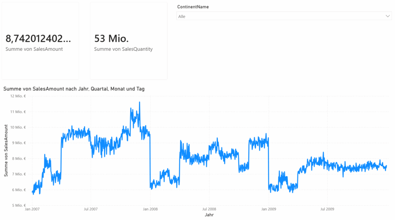This screenshot has height=220, width=395.
Task: Expand the ContinentName dropdown chevron
Action: click(x=388, y=16)
